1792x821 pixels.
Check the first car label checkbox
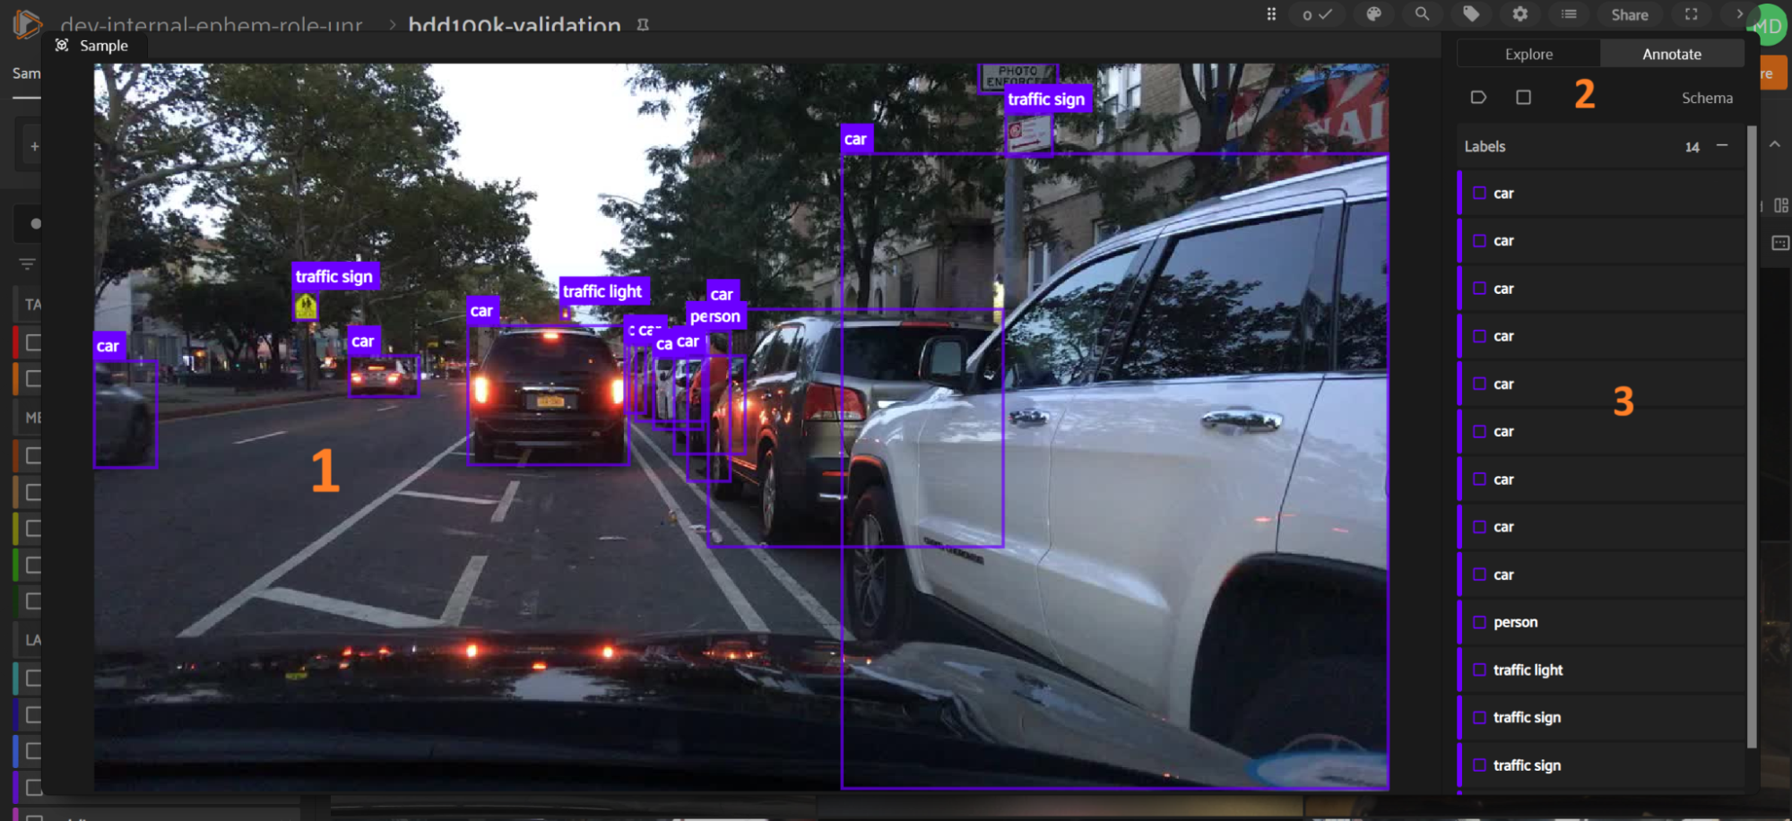pyautogui.click(x=1479, y=193)
